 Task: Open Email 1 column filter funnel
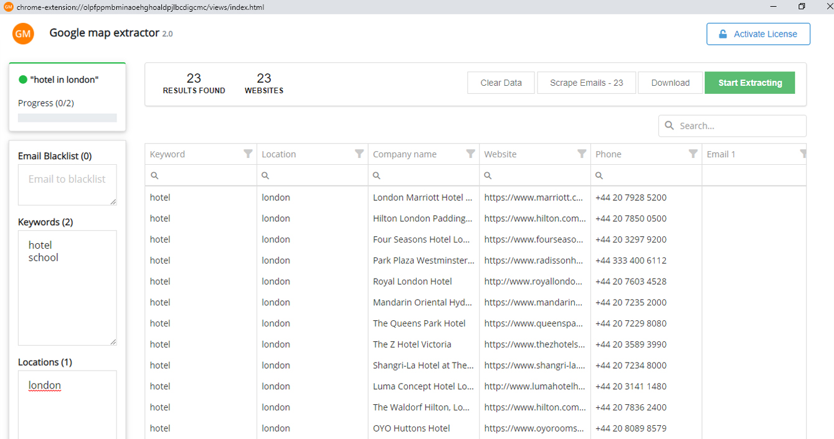point(803,154)
